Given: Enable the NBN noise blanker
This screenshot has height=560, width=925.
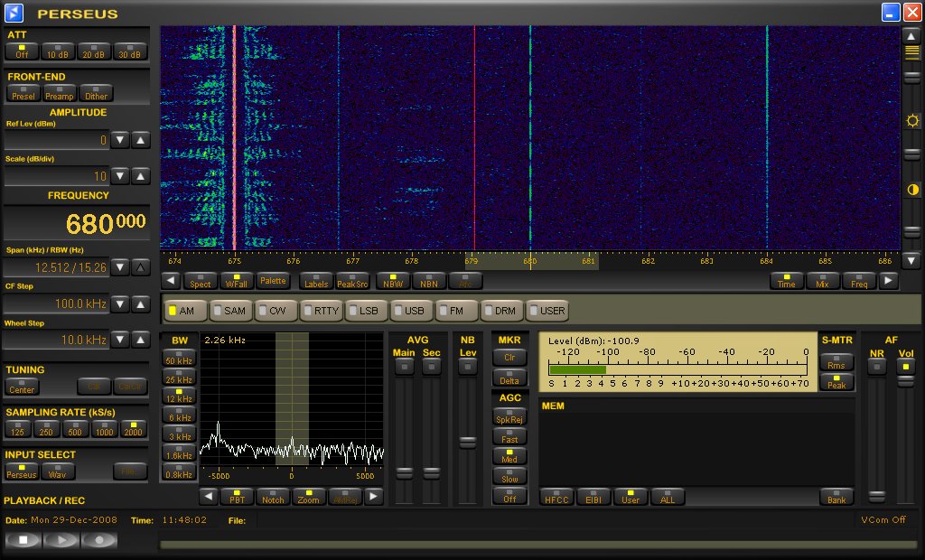Looking at the screenshot, I should [429, 281].
